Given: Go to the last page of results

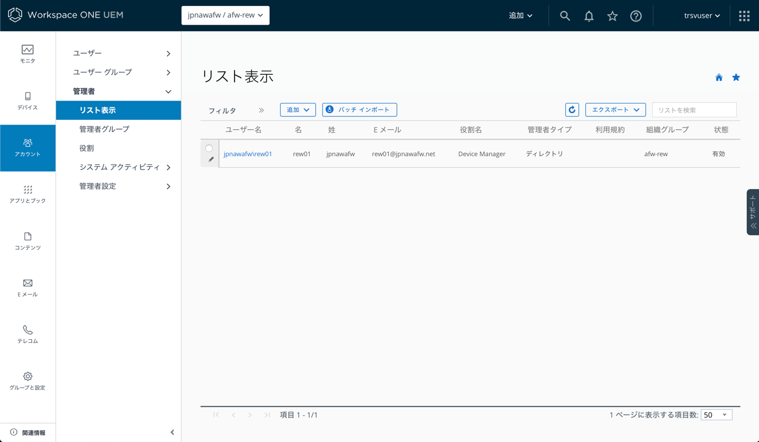Looking at the screenshot, I should [x=267, y=415].
